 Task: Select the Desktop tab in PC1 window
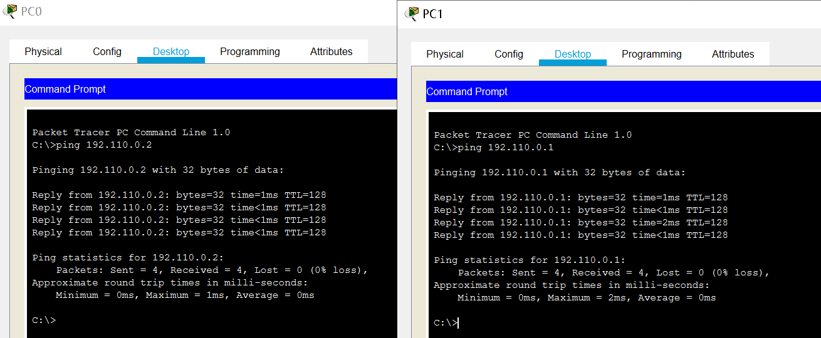(573, 54)
